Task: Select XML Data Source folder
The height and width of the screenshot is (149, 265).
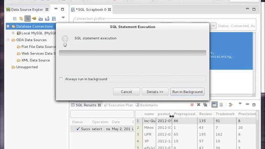Action: pyautogui.click(x=36, y=60)
